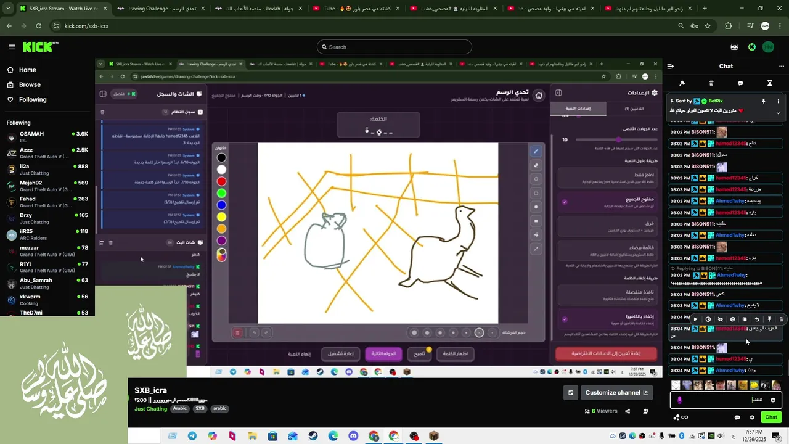
Task: Click the Chrome reload button
Action: [x=38, y=26]
